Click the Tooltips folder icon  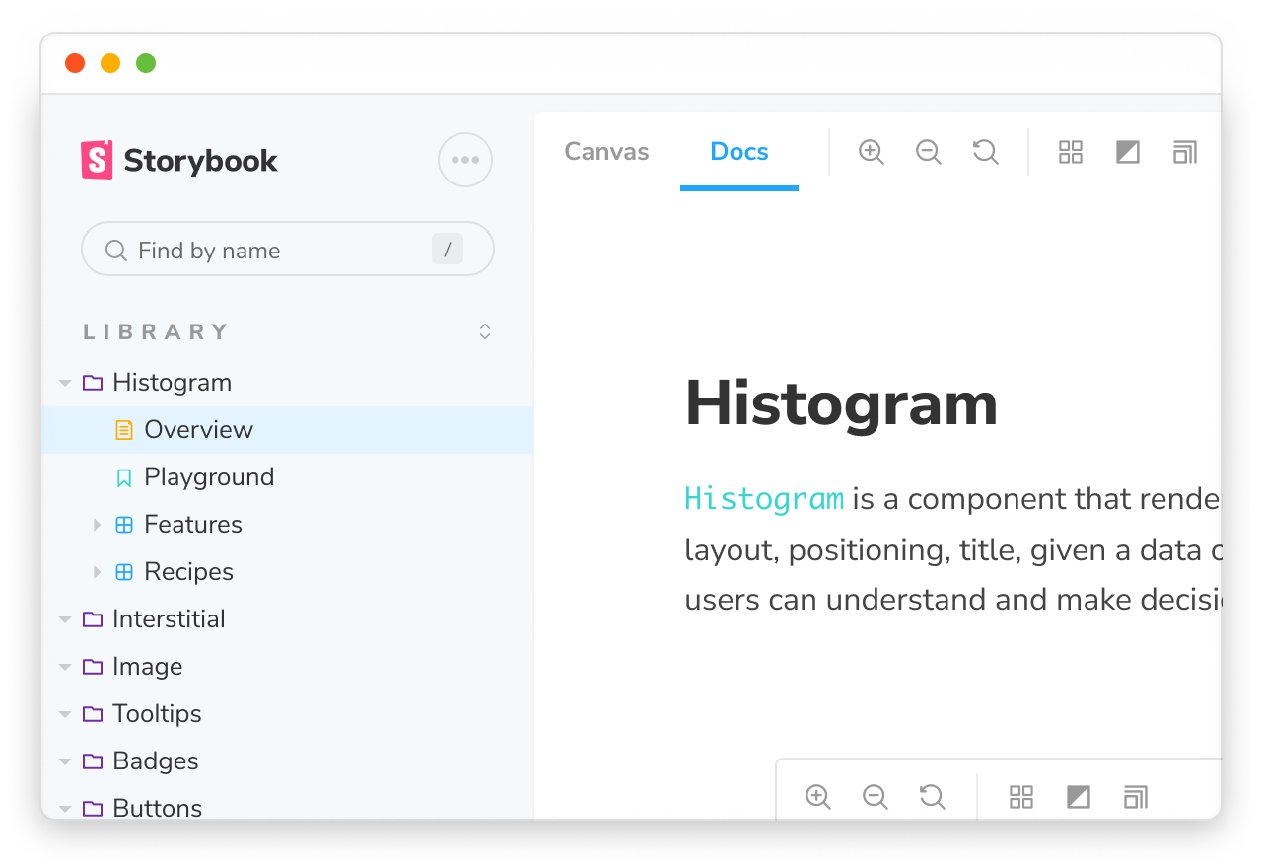(93, 714)
